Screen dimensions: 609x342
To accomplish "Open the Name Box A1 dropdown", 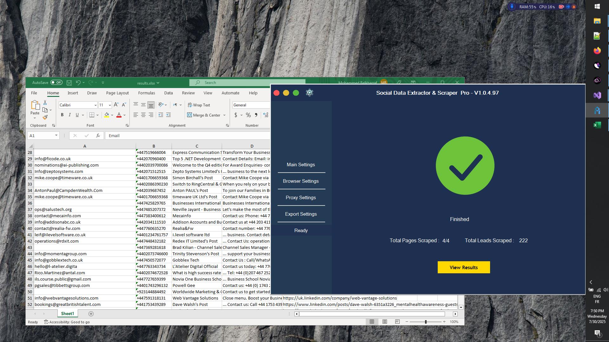I will (x=56, y=136).
